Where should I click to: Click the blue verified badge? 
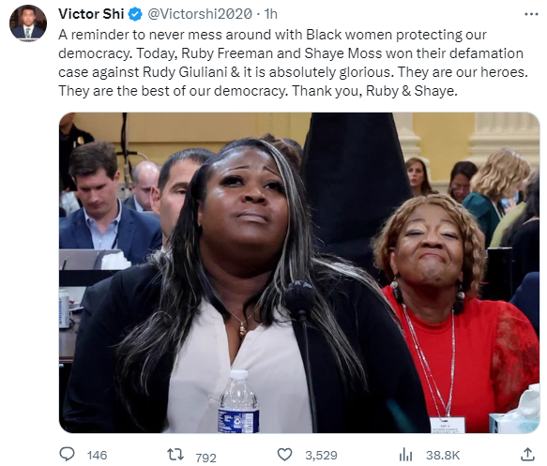(x=135, y=14)
